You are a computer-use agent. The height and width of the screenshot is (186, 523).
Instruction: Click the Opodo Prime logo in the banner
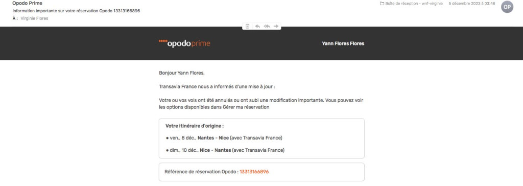pos(184,43)
